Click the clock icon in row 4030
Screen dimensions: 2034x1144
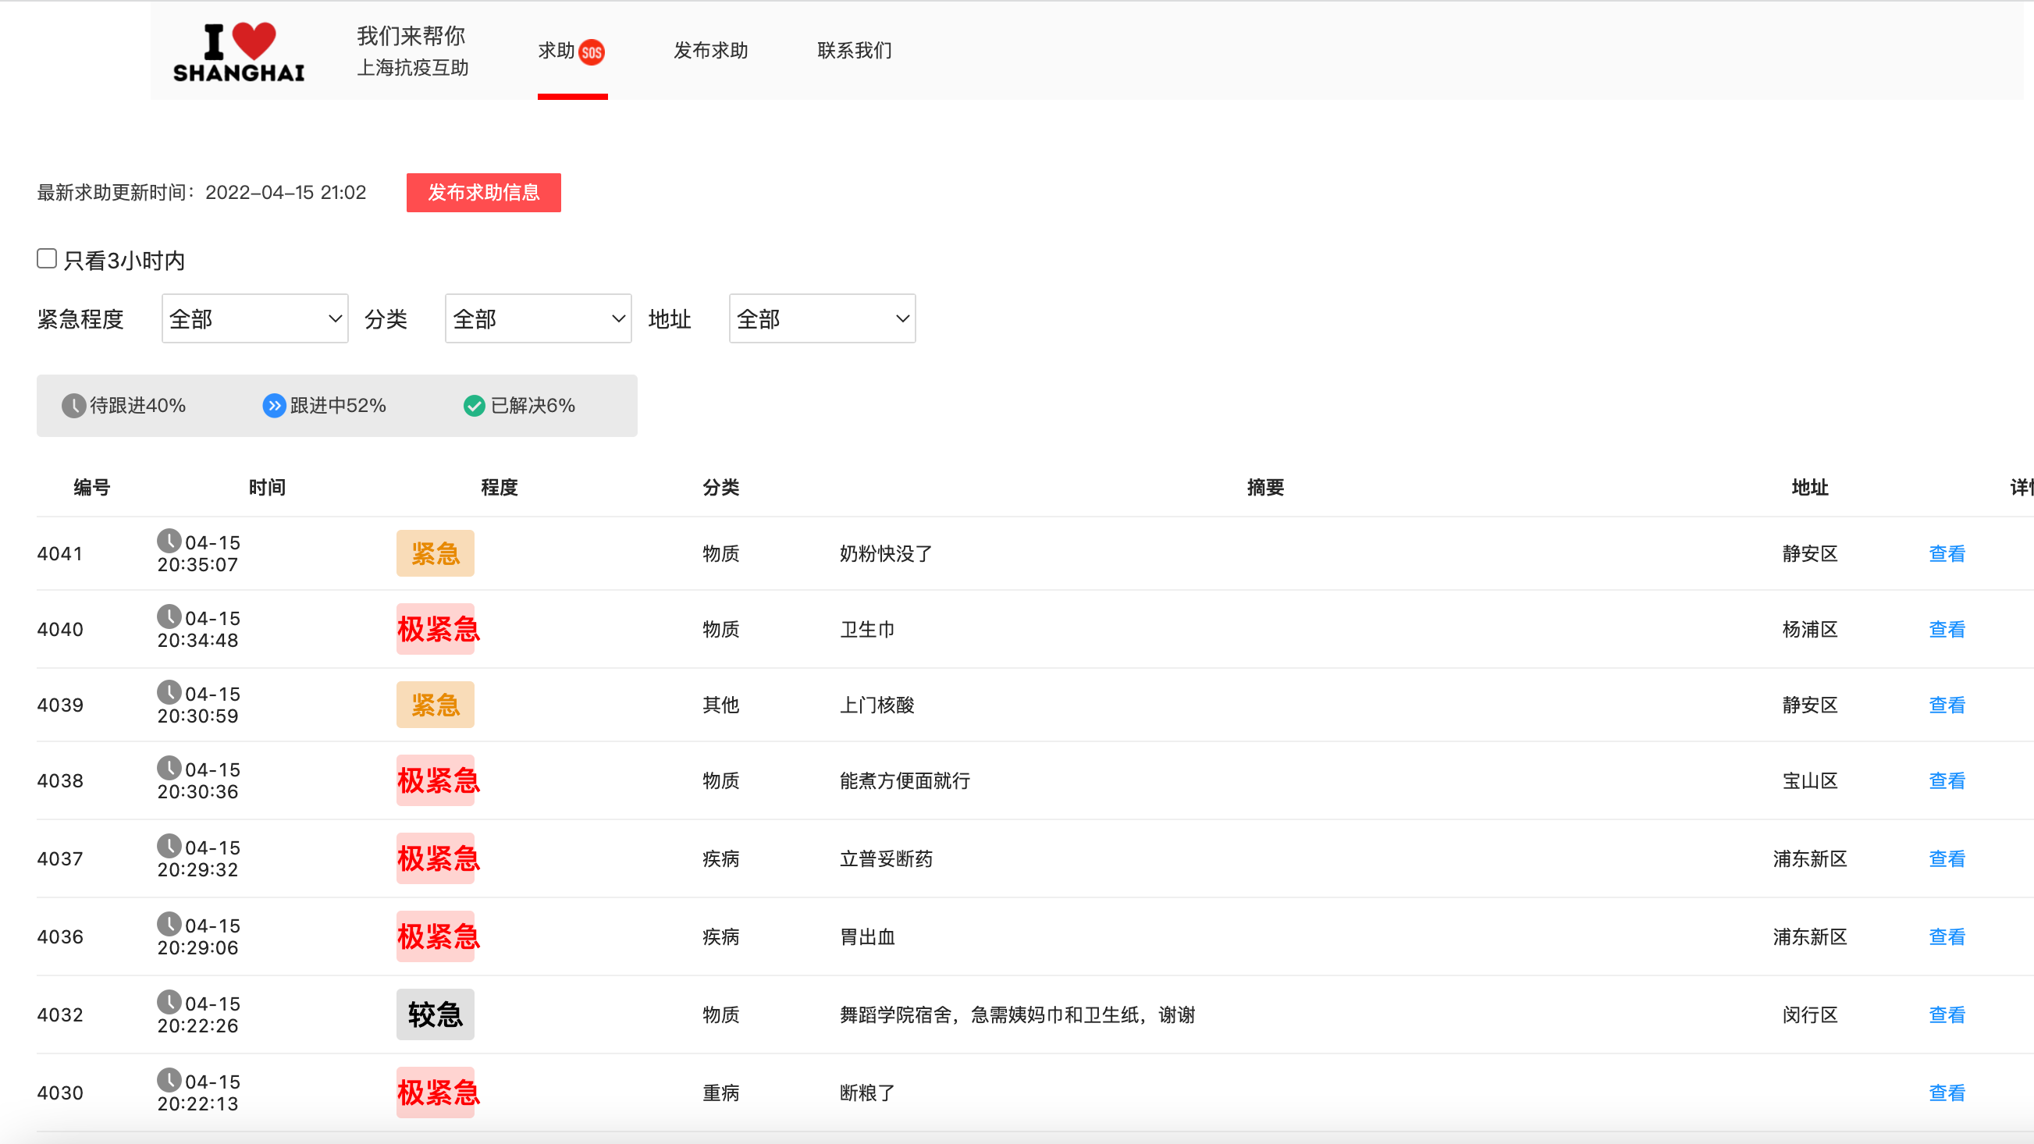point(169,1080)
